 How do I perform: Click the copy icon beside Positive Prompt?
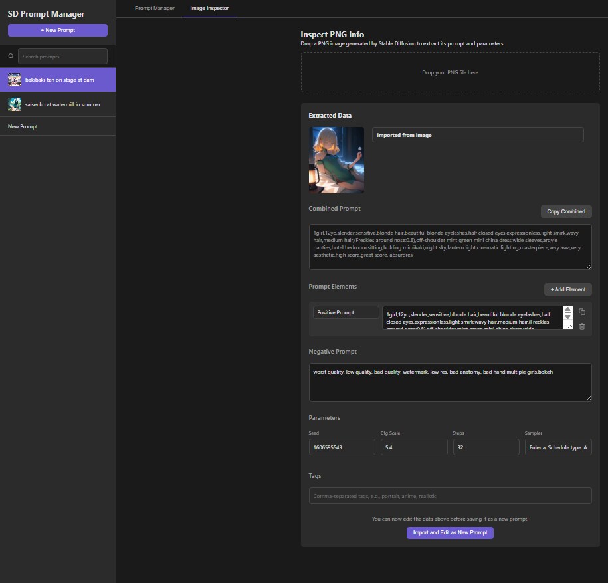pyautogui.click(x=582, y=312)
